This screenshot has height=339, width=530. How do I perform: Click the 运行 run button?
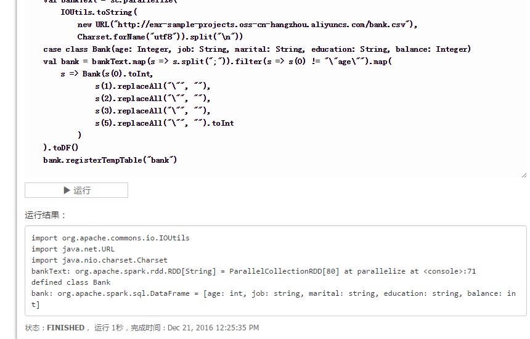coord(76,190)
